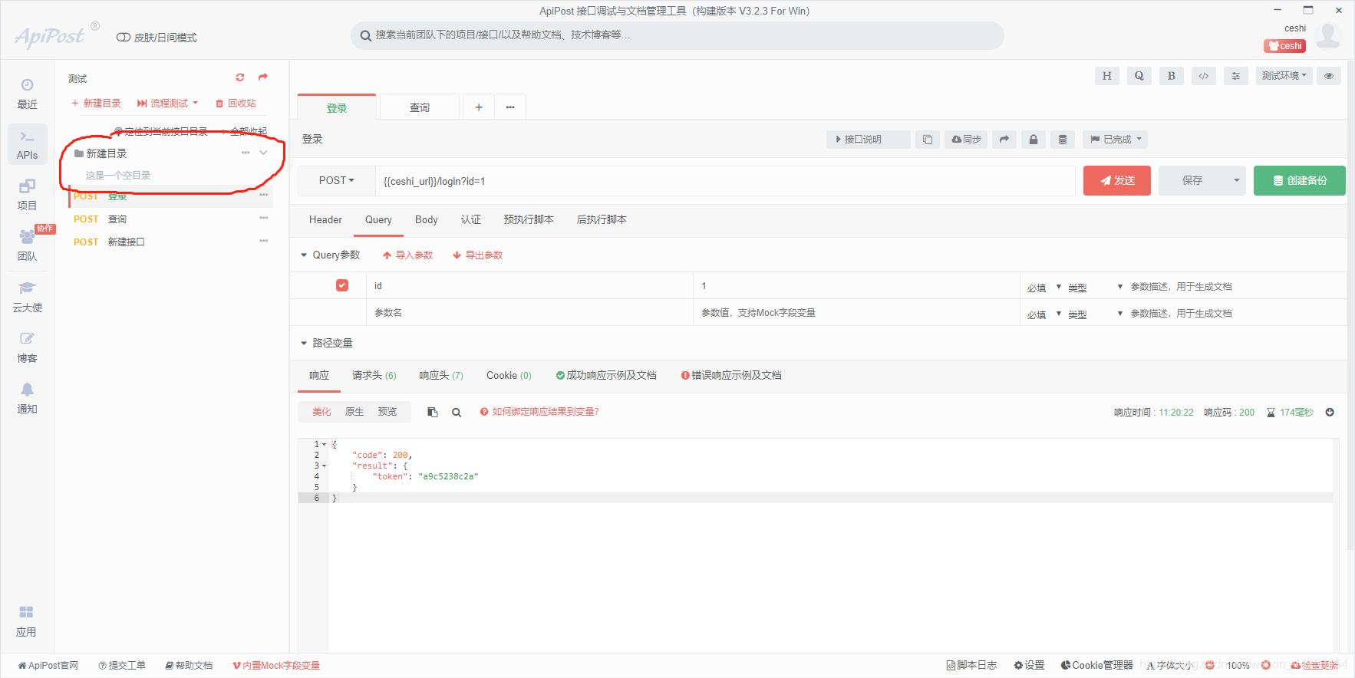Decrease font size with minus icon
The width and height of the screenshot is (1355, 678).
coord(1210,665)
